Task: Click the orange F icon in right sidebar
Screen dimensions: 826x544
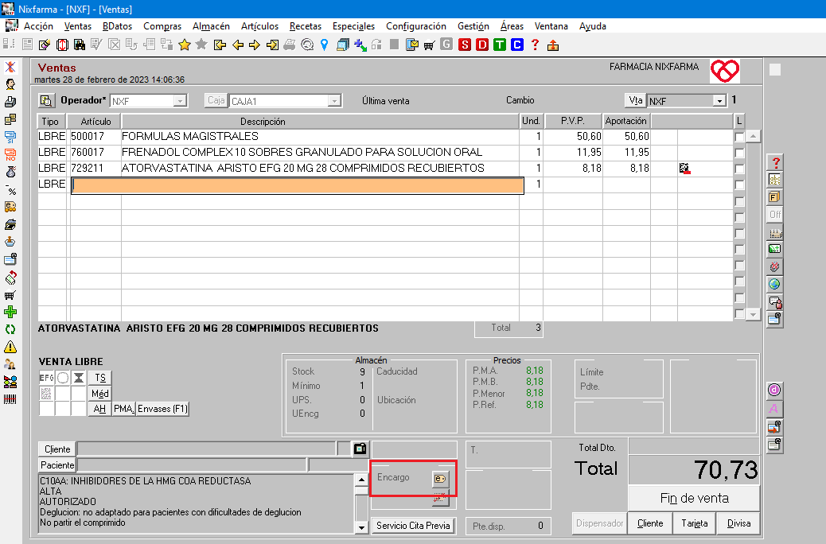Action: click(774, 197)
